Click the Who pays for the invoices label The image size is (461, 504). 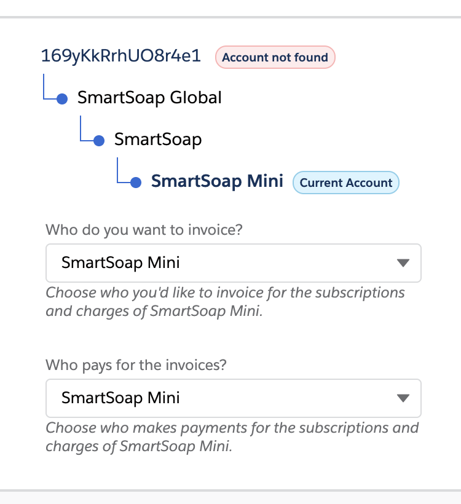[x=136, y=365]
